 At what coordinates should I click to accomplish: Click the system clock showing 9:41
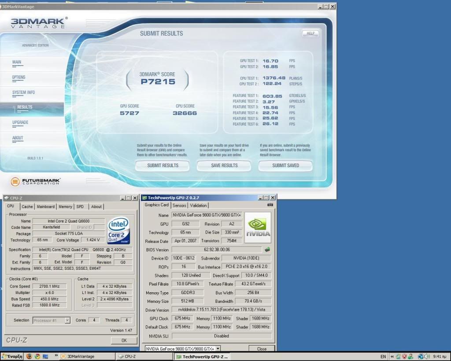point(440,357)
